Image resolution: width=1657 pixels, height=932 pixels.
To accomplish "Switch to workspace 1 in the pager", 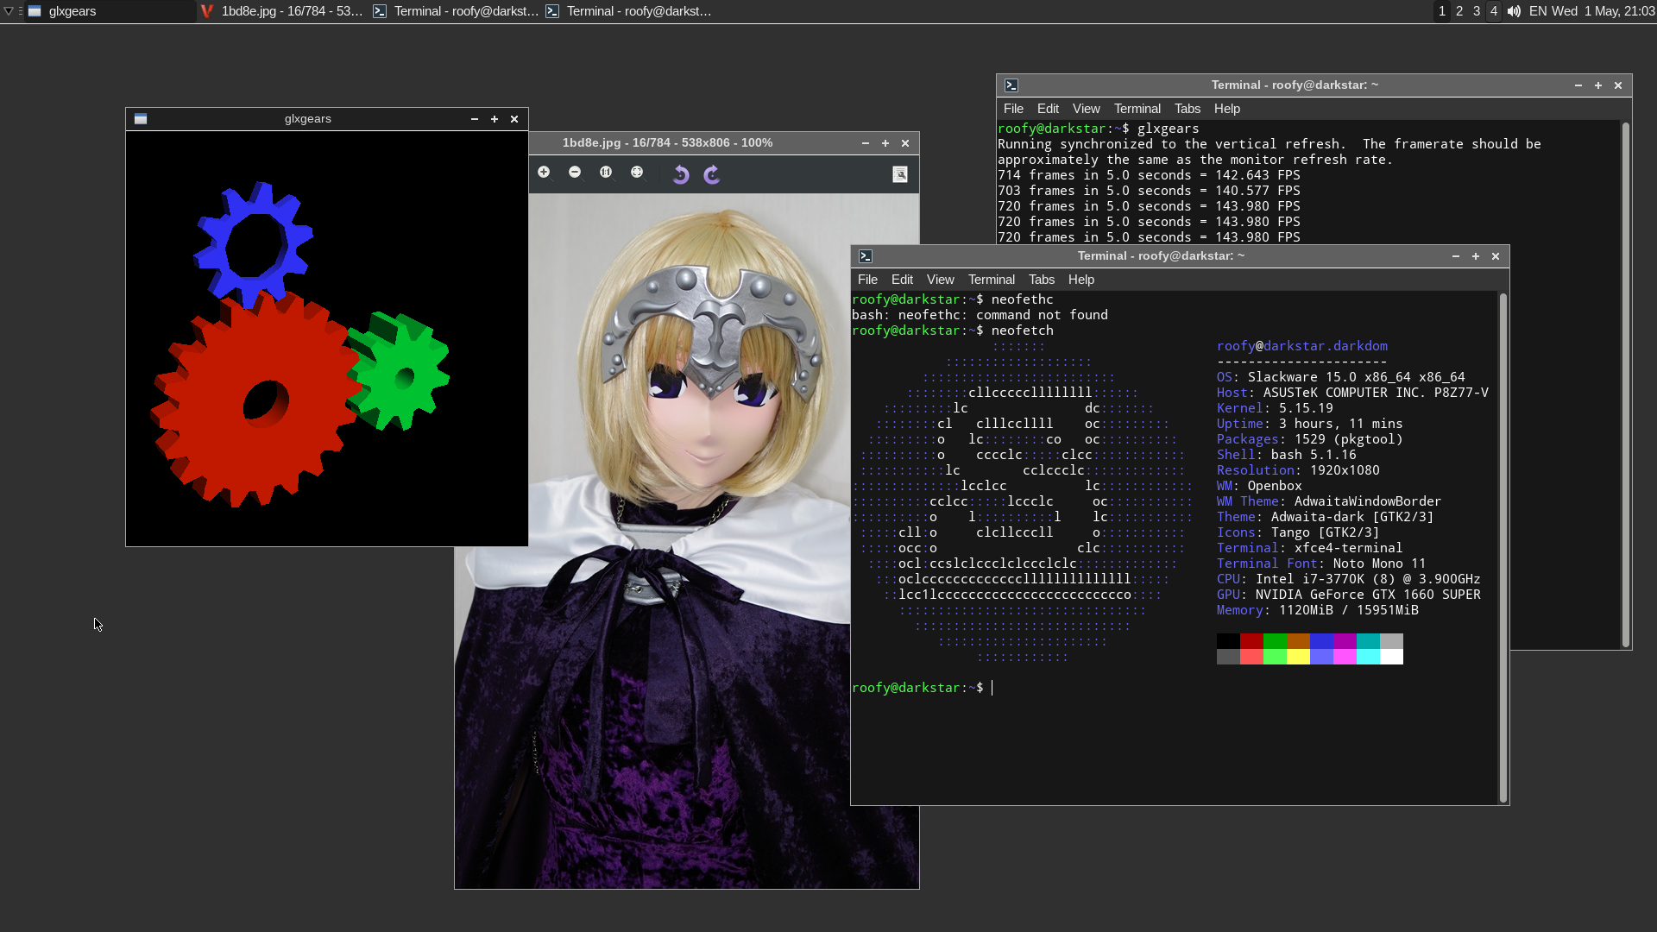I will tap(1442, 11).
